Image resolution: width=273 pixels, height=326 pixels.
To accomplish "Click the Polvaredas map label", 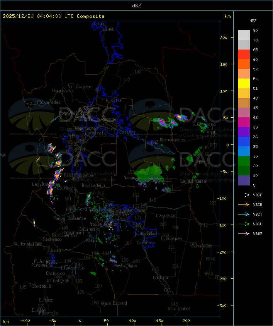I will (49, 102).
